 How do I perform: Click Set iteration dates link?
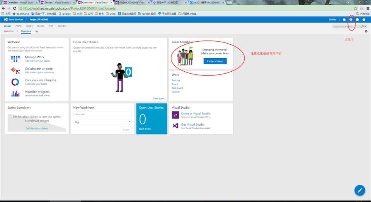click(x=37, y=128)
